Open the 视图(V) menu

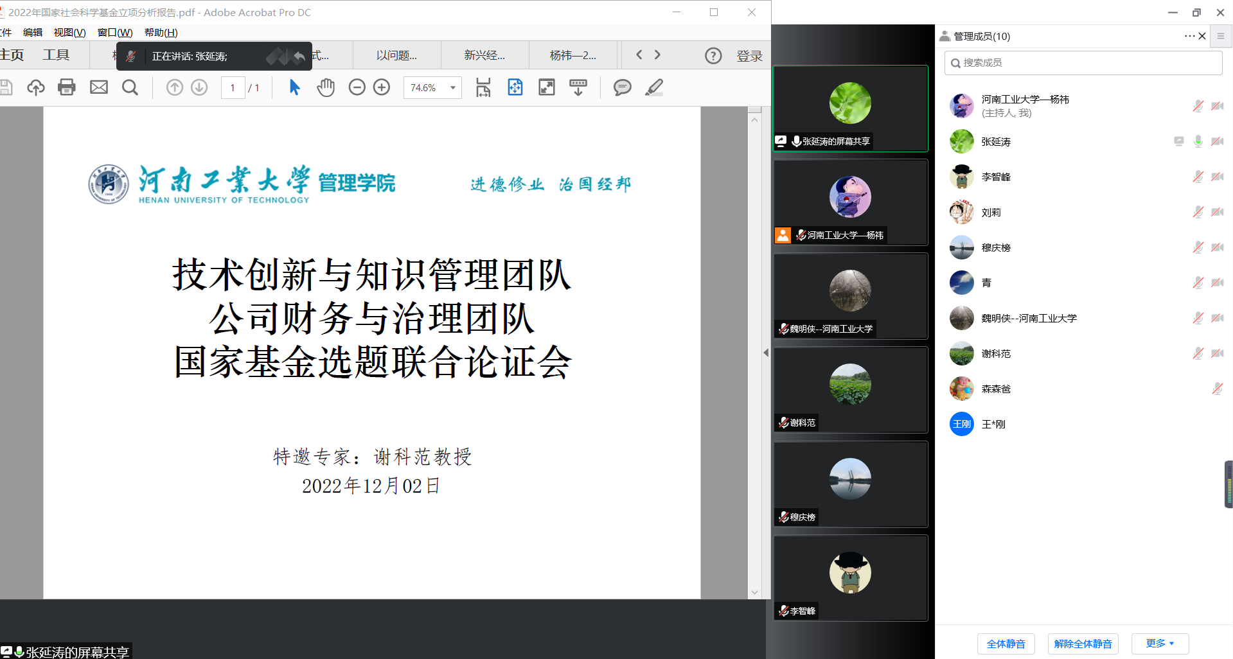69,33
